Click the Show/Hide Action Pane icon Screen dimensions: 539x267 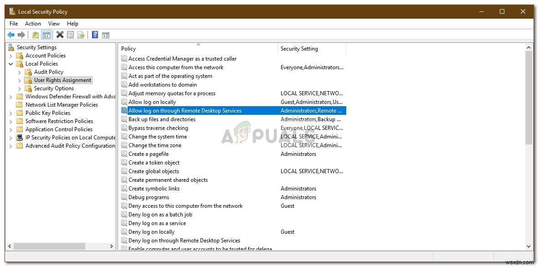pyautogui.click(x=106, y=35)
